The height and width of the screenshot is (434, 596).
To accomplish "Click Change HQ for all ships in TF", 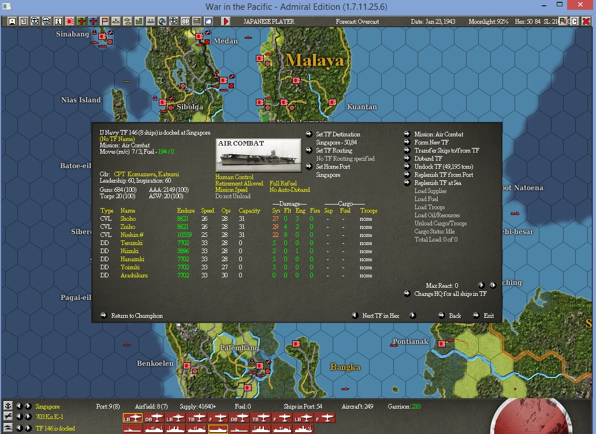I will pyautogui.click(x=450, y=294).
